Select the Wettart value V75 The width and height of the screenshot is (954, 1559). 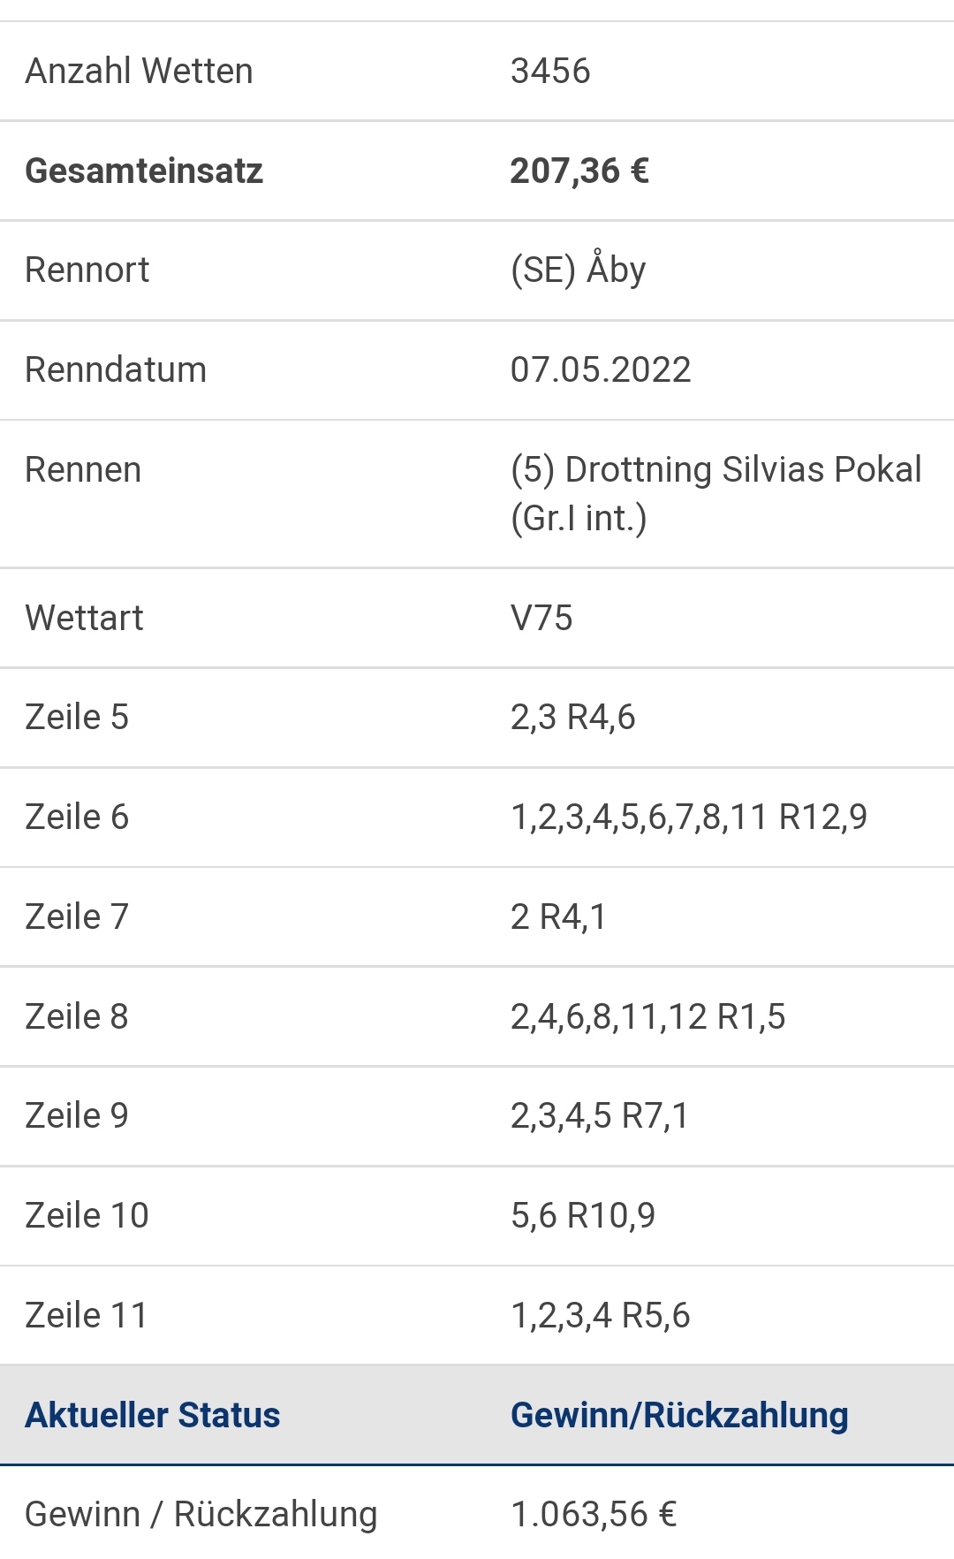click(x=541, y=618)
